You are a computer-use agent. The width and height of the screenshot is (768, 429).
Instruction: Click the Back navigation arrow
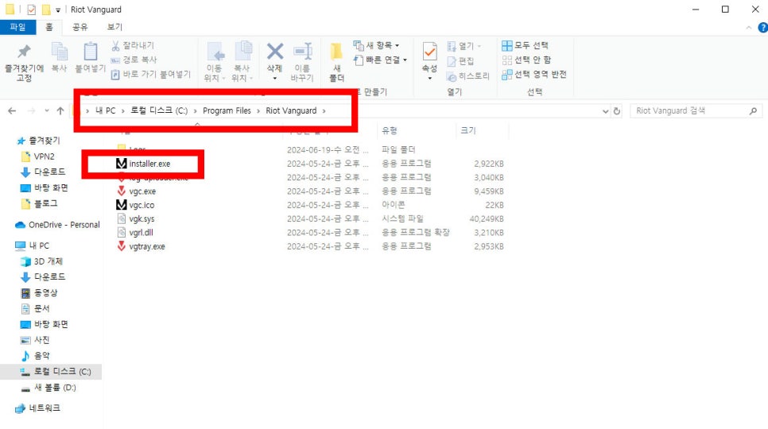pos(12,111)
